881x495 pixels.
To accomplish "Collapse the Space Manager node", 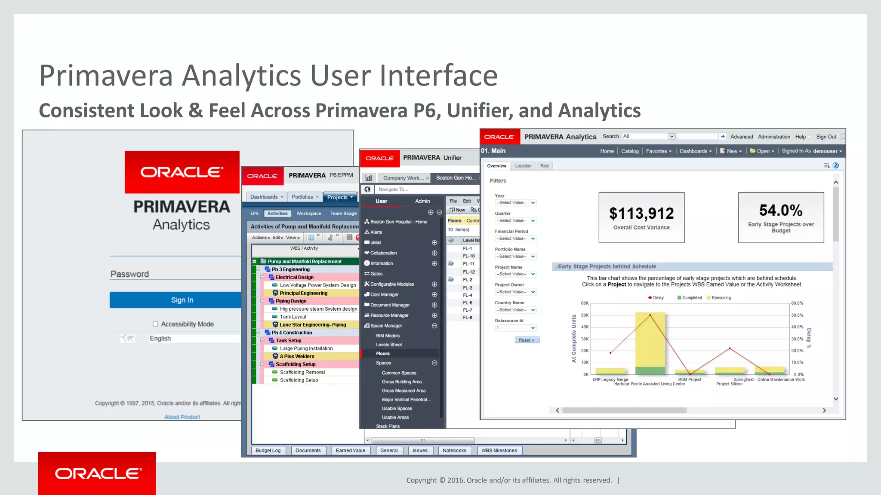I will click(434, 326).
